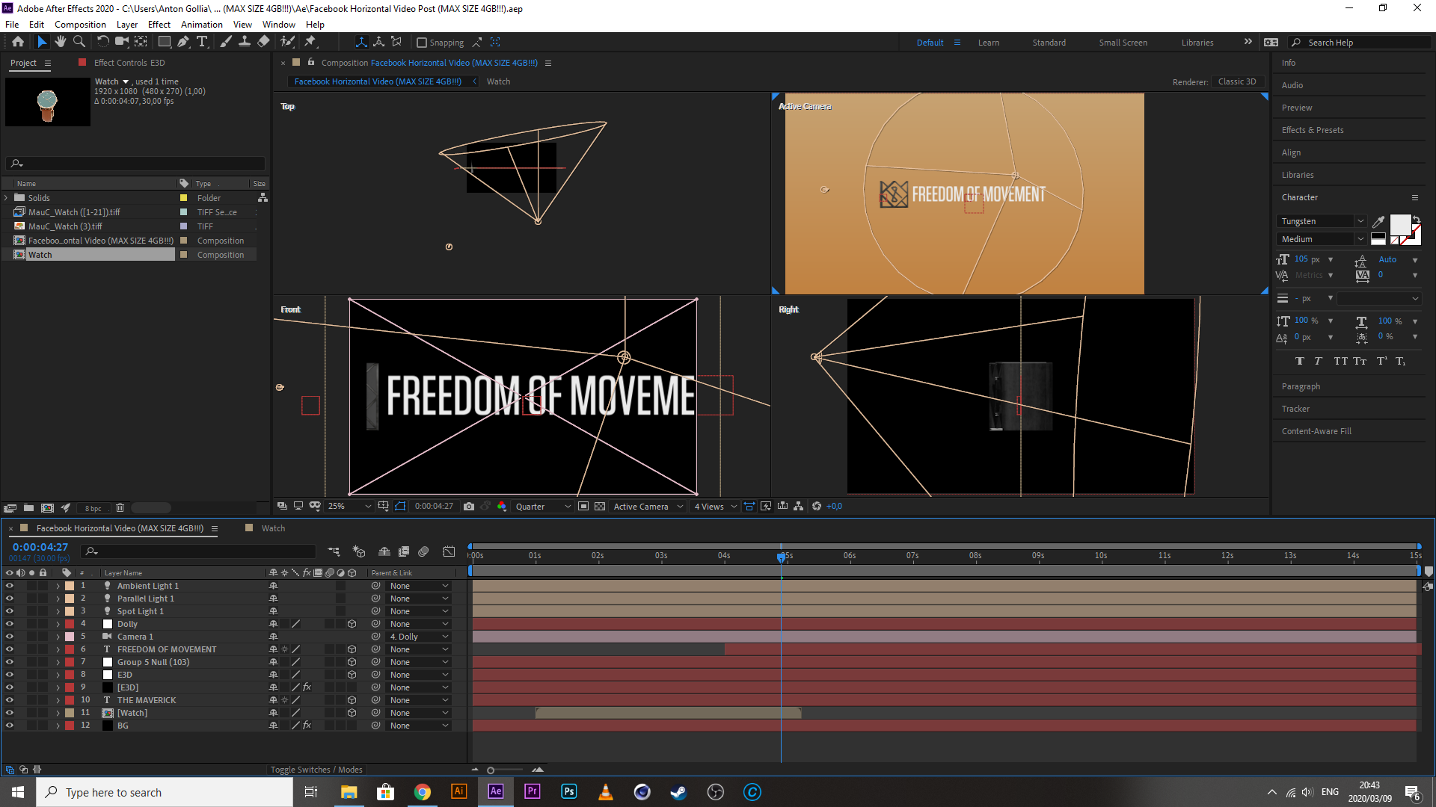This screenshot has height=807, width=1436.
Task: Click the snapshot camera icon in viewer
Action: click(x=469, y=506)
